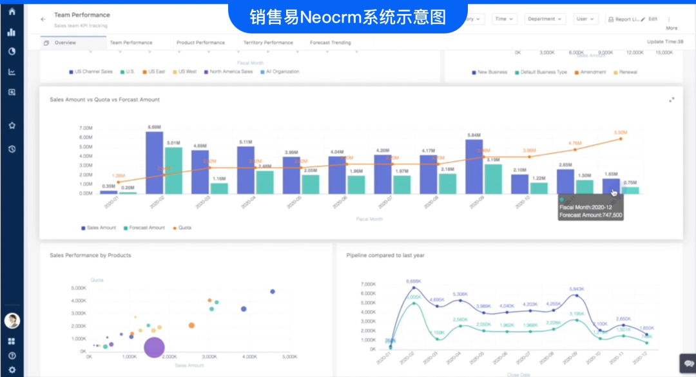
Task: Open the Department filter dropdown
Action: coord(545,19)
